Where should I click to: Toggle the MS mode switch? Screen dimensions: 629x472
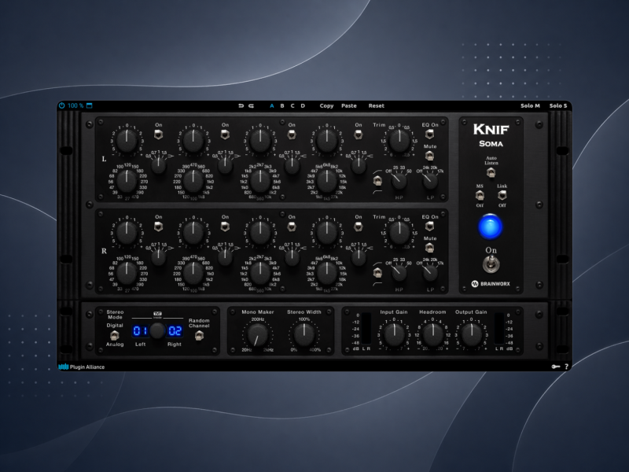[x=480, y=195]
